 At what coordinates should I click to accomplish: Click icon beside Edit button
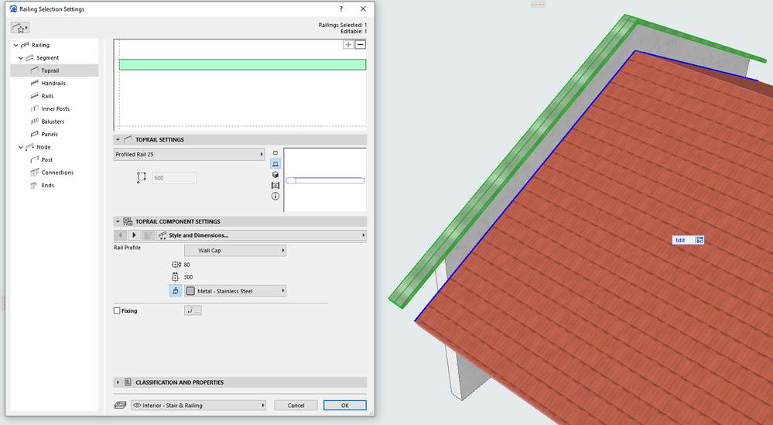click(x=699, y=240)
